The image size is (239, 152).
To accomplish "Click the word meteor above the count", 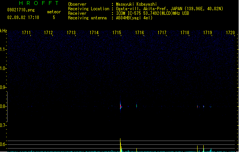I will (54, 12).
